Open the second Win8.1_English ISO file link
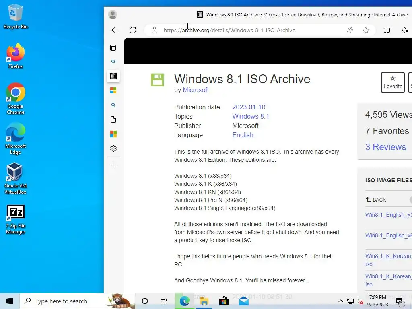Viewport: 412px width, 309px height. 388,235
